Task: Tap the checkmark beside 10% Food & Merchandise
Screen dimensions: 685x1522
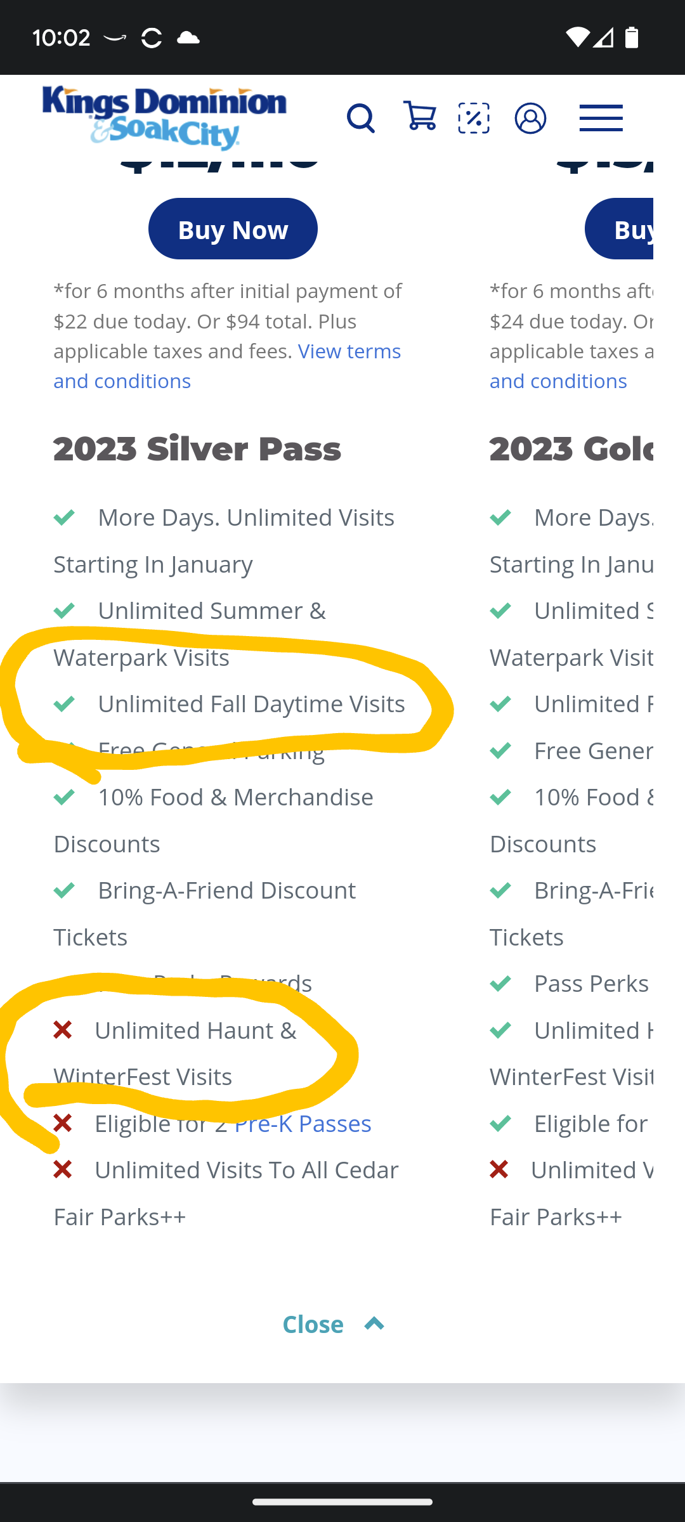Action: coord(64,797)
